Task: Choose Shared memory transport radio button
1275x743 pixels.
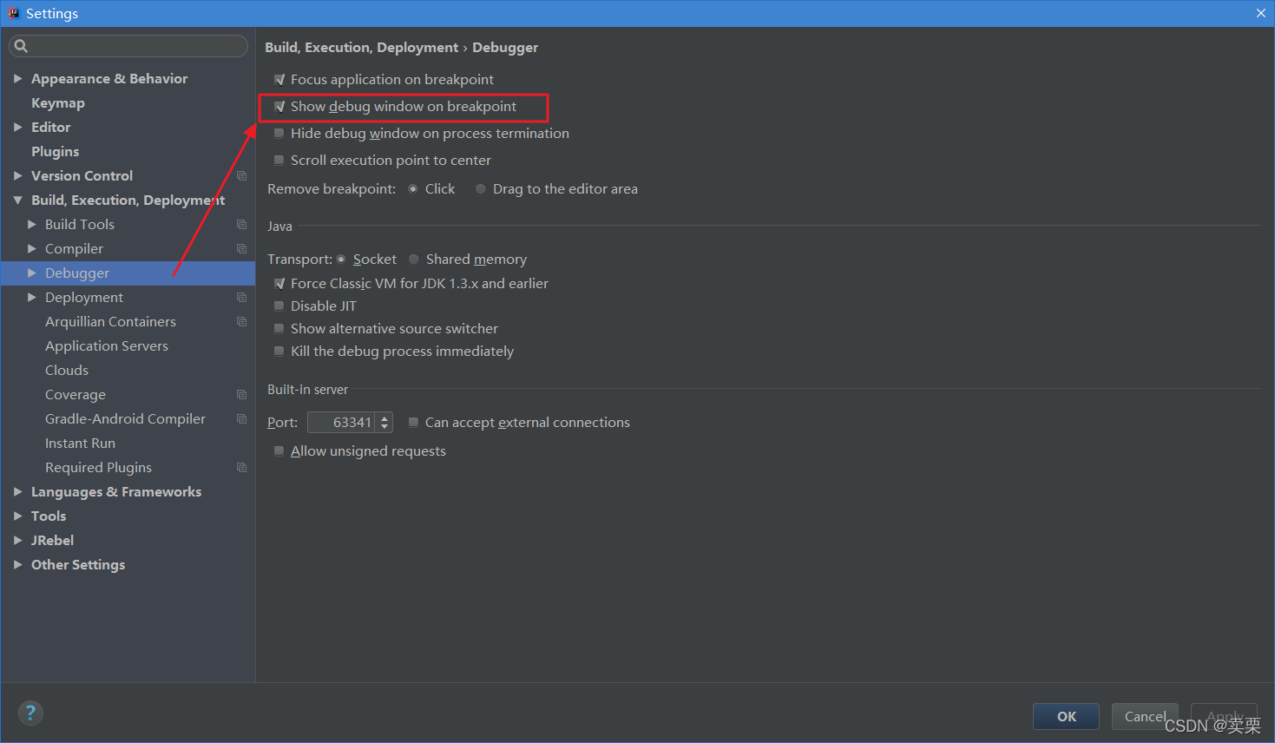Action: tap(414, 260)
